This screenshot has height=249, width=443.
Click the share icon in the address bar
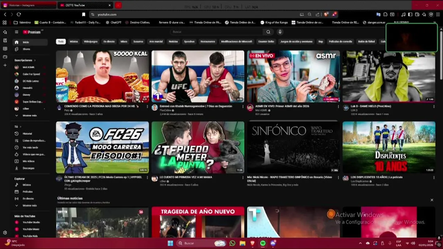[317, 15]
